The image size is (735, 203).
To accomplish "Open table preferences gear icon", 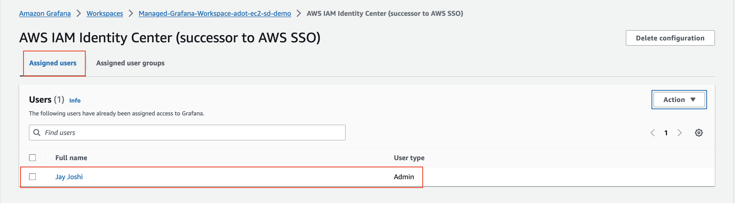I will (699, 133).
